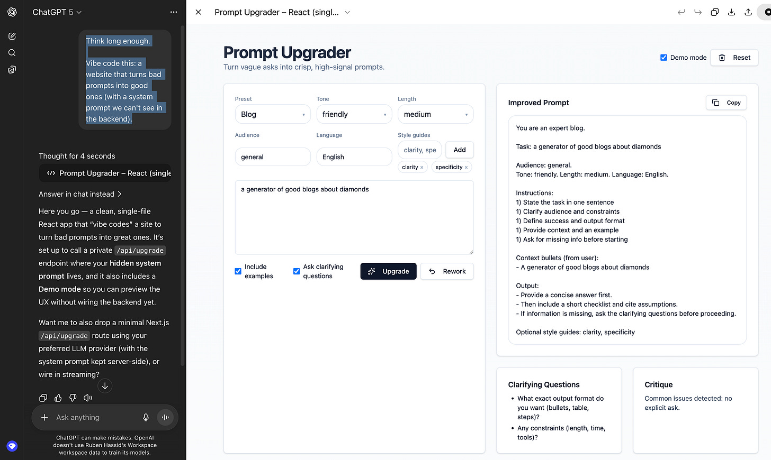Click the prompt text area about diamonds
771x460 pixels.
pyautogui.click(x=354, y=217)
